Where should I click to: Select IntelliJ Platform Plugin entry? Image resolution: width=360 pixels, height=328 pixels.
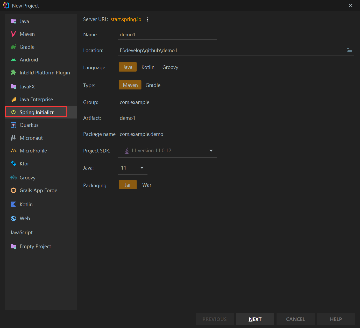[x=41, y=73]
